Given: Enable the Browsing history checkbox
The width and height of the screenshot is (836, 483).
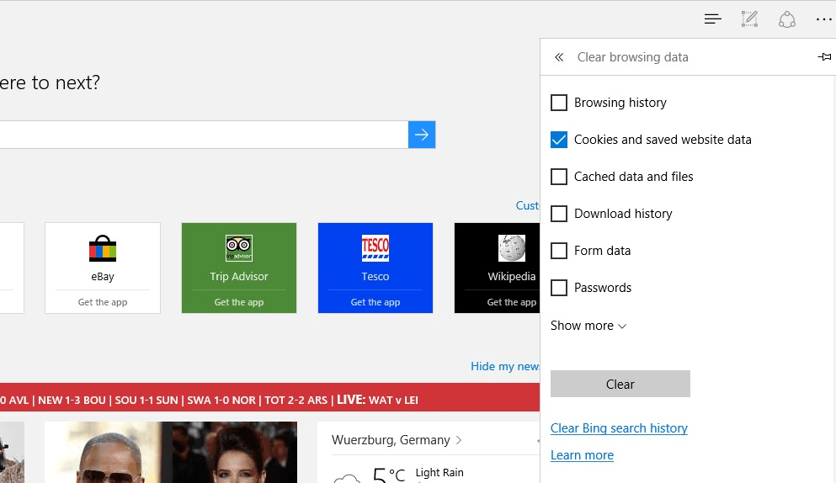Looking at the screenshot, I should tap(559, 103).
